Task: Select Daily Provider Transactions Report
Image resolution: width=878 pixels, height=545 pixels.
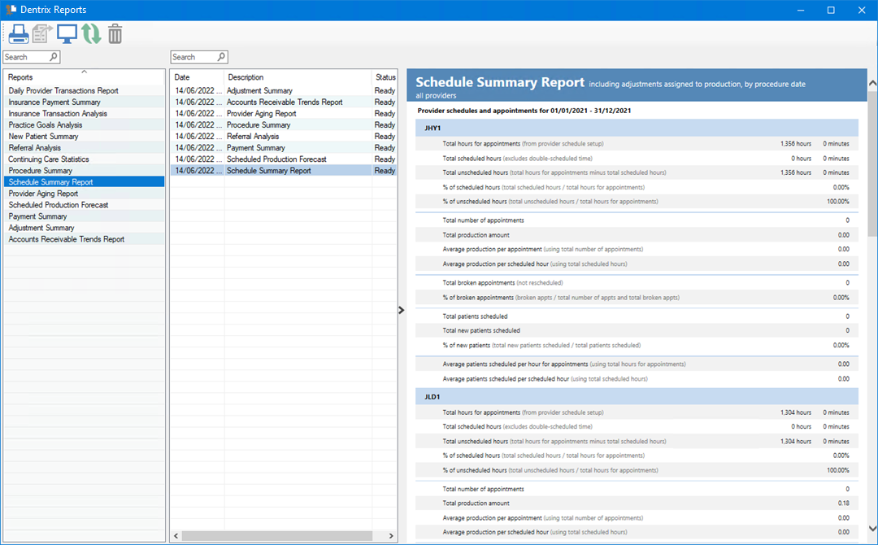Action: 85,91
